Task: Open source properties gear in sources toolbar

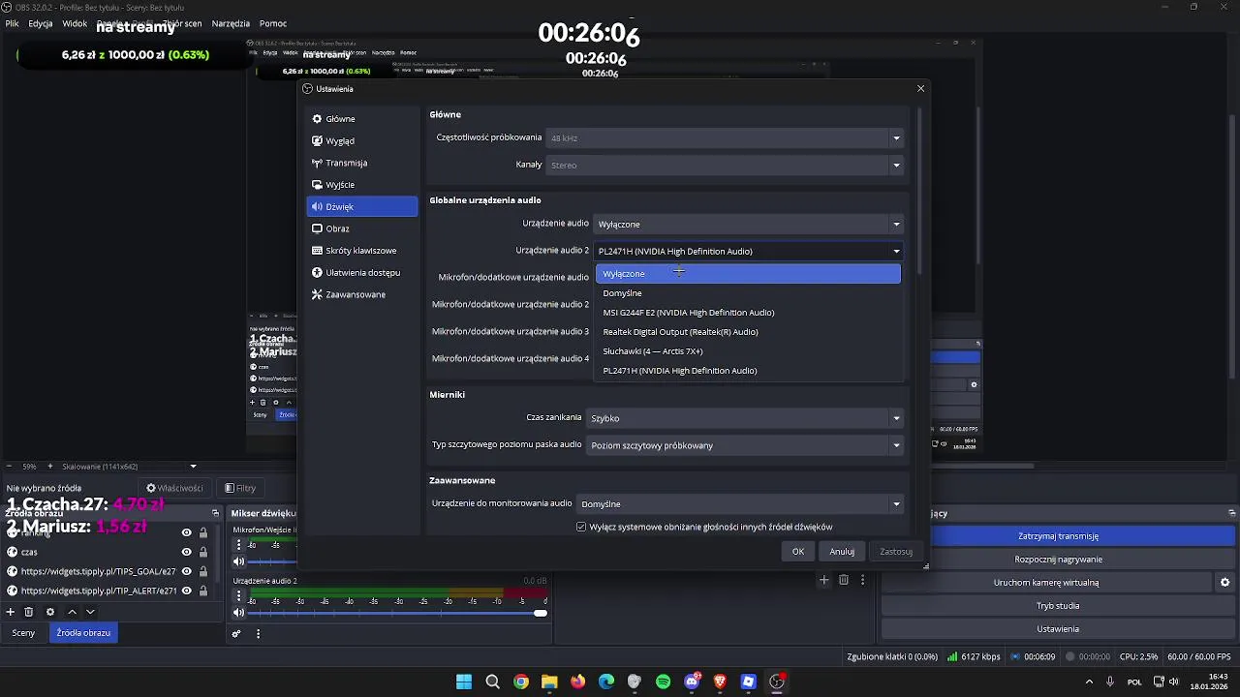Action: (50, 612)
